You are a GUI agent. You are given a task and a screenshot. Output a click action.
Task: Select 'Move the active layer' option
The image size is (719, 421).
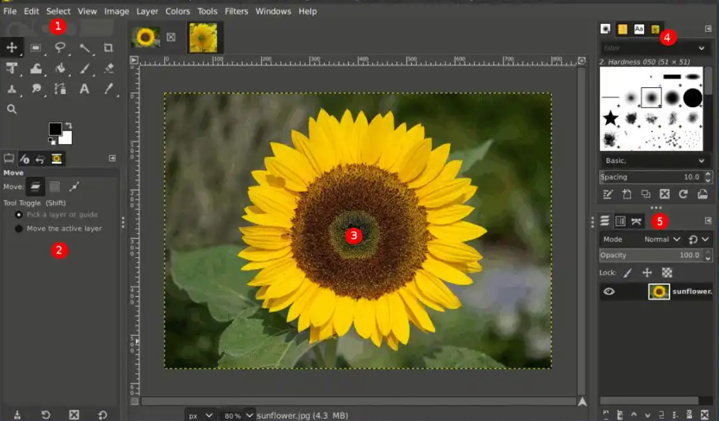(19, 228)
